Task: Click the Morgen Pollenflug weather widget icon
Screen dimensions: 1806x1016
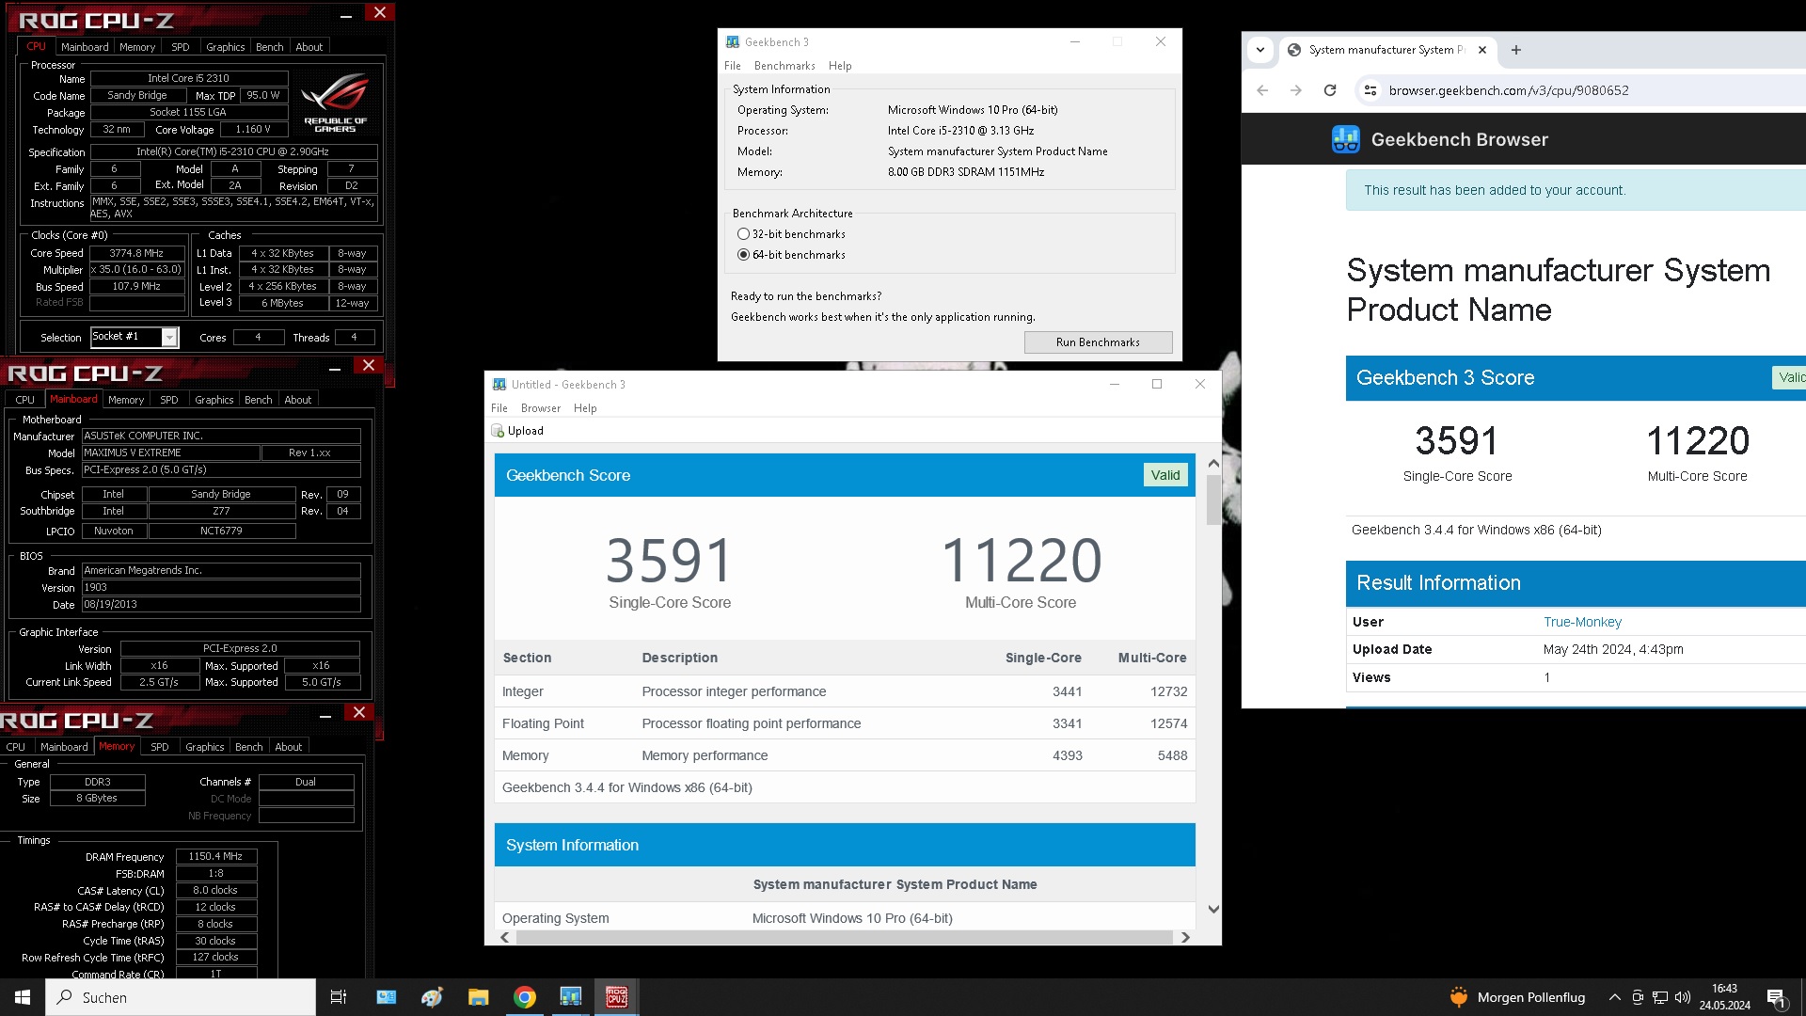Action: coord(1459,996)
